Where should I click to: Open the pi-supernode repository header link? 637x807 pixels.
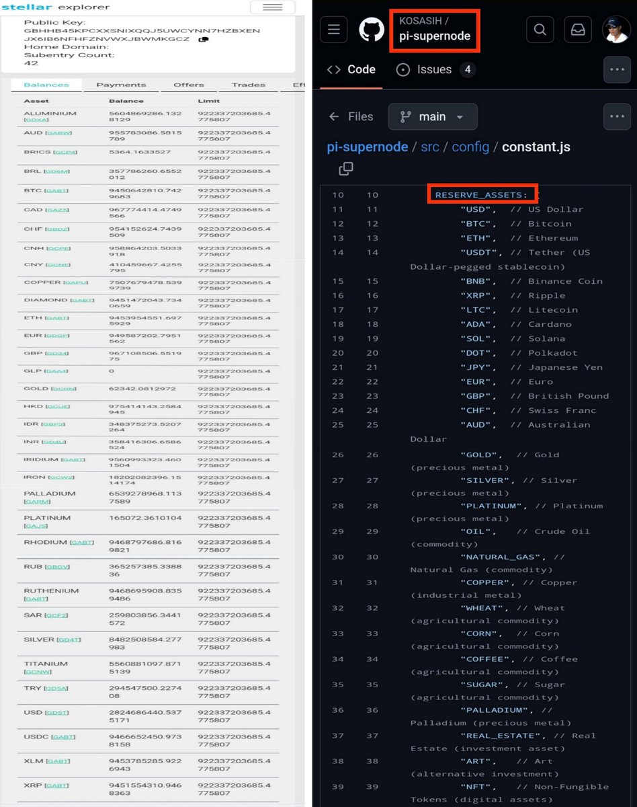click(x=435, y=36)
